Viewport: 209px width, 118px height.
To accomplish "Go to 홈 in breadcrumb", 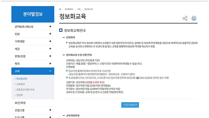I will point(60,9).
